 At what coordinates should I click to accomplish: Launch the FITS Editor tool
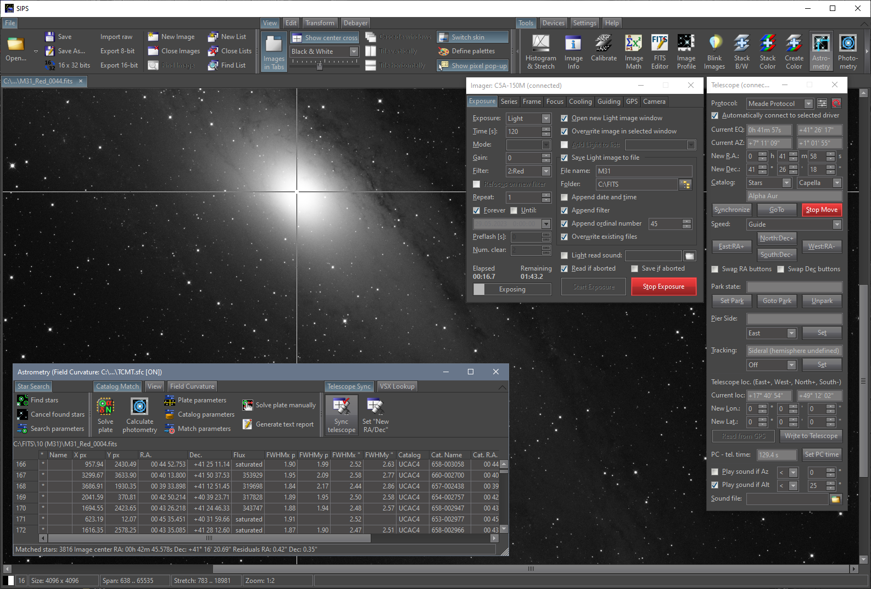(x=660, y=52)
